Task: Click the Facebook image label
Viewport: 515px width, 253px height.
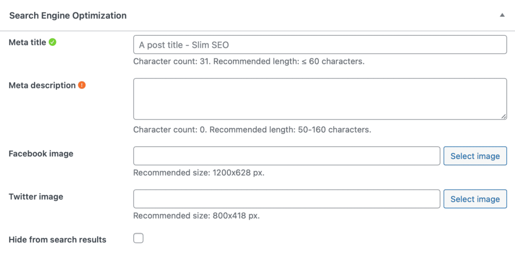Action: click(41, 154)
